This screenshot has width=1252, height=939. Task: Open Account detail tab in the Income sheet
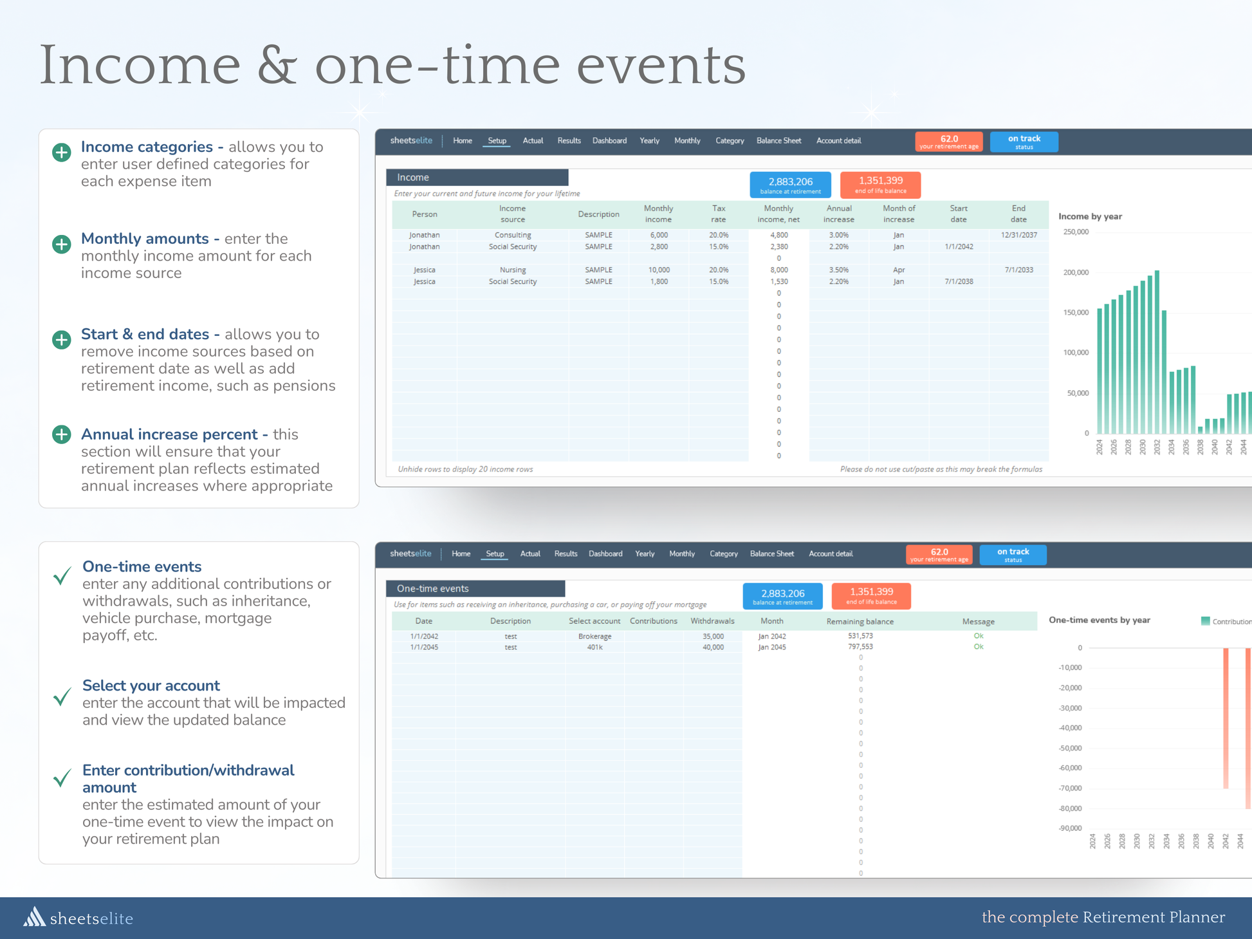pos(838,140)
